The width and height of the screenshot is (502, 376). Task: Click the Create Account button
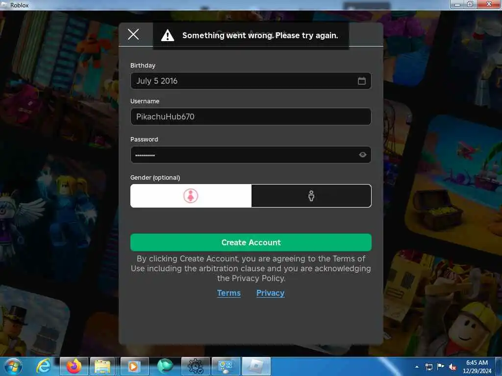point(251,242)
